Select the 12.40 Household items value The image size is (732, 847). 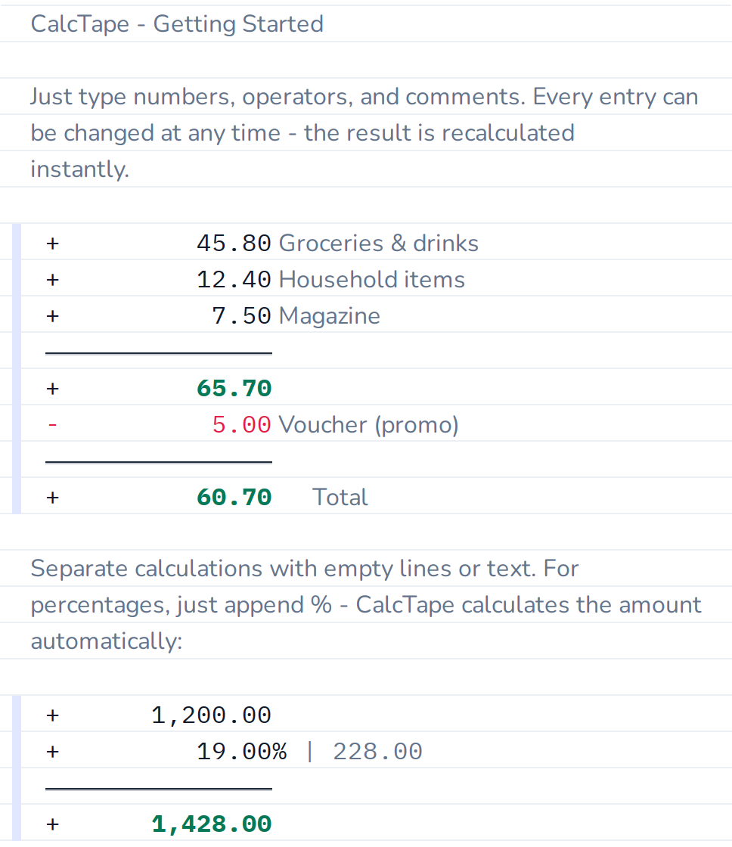click(234, 279)
